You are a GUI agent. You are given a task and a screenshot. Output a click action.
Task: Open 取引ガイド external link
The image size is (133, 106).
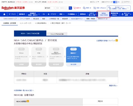(103, 19)
